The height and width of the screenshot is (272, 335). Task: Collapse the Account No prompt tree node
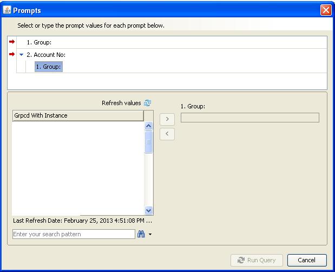coord(21,55)
